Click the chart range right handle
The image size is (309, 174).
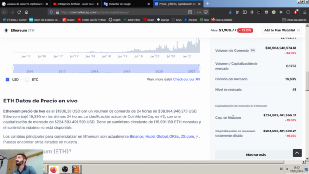[x=200, y=68]
